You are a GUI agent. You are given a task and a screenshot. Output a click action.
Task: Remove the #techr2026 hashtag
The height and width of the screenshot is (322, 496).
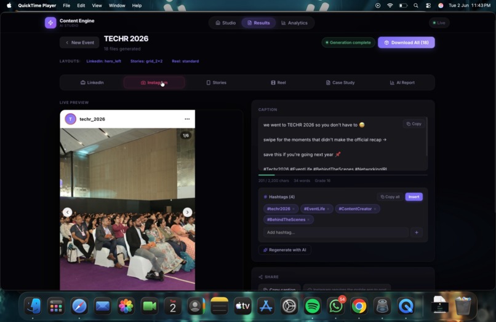[x=294, y=209]
